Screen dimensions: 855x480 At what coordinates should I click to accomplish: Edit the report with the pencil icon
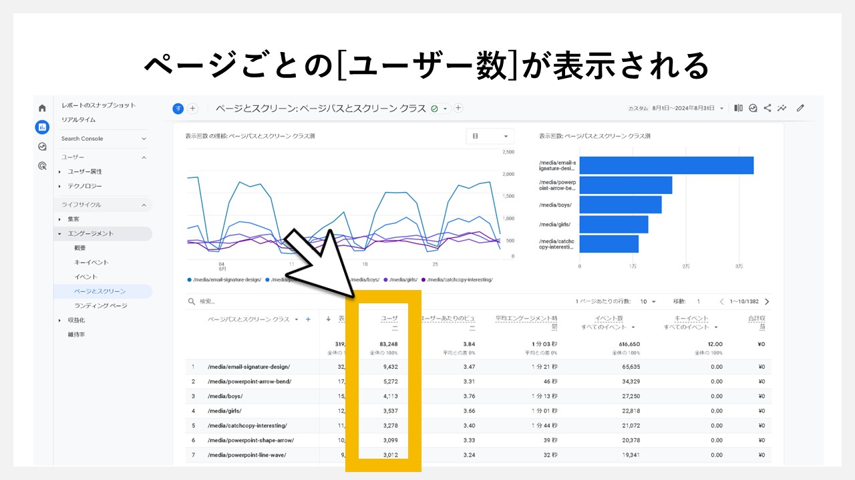[800, 108]
